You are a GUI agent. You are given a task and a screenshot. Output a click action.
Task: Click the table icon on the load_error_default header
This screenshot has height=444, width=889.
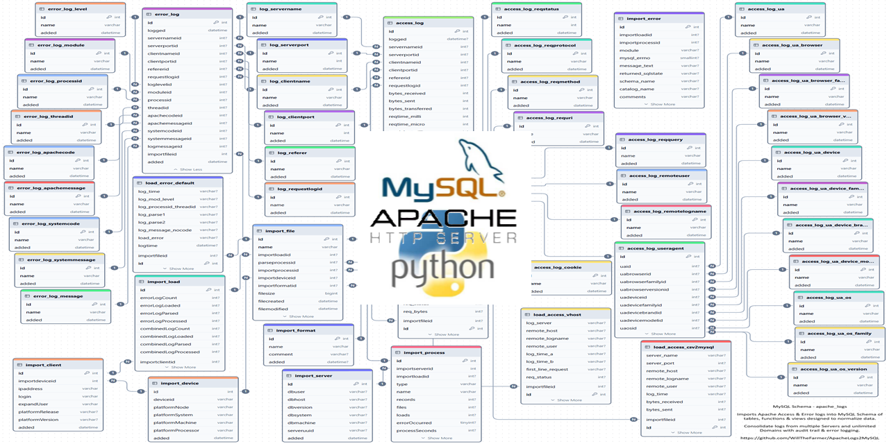[x=142, y=182]
